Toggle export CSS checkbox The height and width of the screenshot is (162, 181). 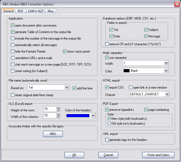click(x=107, y=87)
